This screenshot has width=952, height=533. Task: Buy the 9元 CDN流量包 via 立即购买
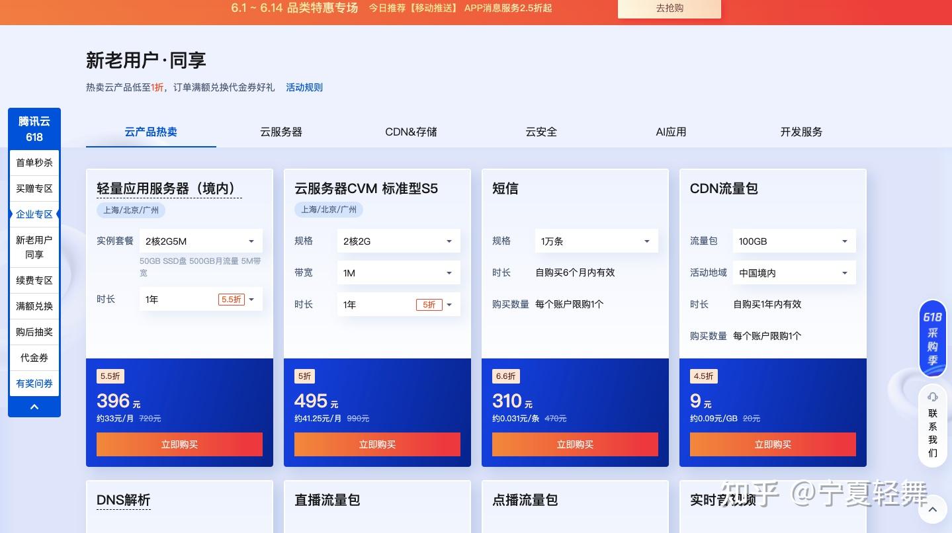(x=773, y=444)
